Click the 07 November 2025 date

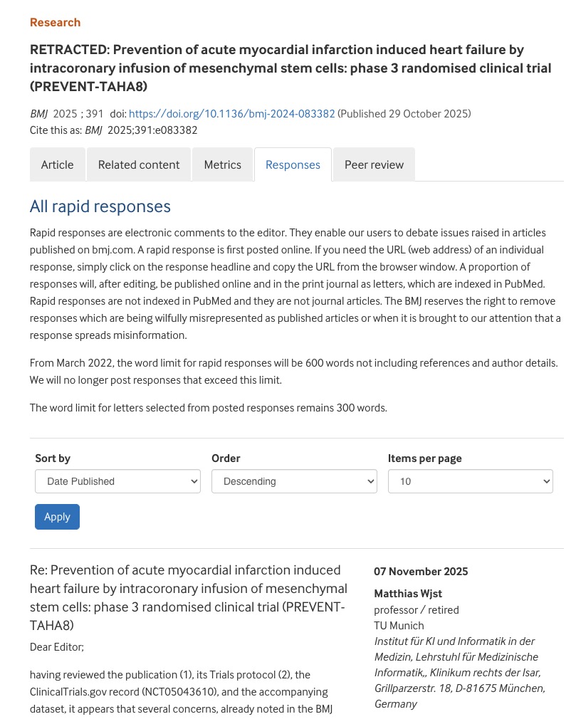pos(421,571)
